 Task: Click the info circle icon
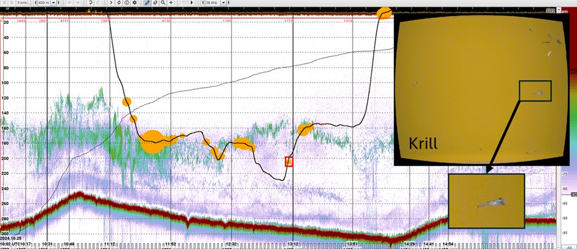pos(126,3)
